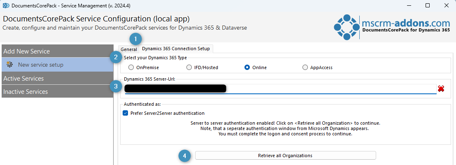Image resolution: width=456 pixels, height=165 pixels.
Task: Maximize the Service Management window
Action: coord(428,5)
